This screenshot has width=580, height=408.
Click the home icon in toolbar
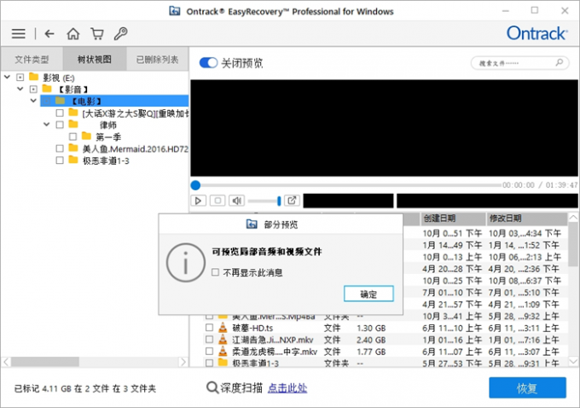point(73,34)
